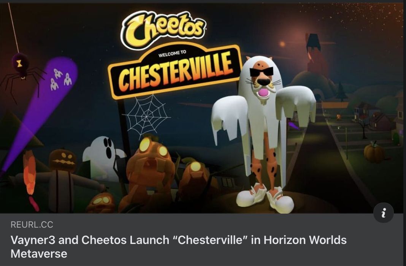Click the info icon on preview image
The height and width of the screenshot is (266, 406).
click(384, 213)
